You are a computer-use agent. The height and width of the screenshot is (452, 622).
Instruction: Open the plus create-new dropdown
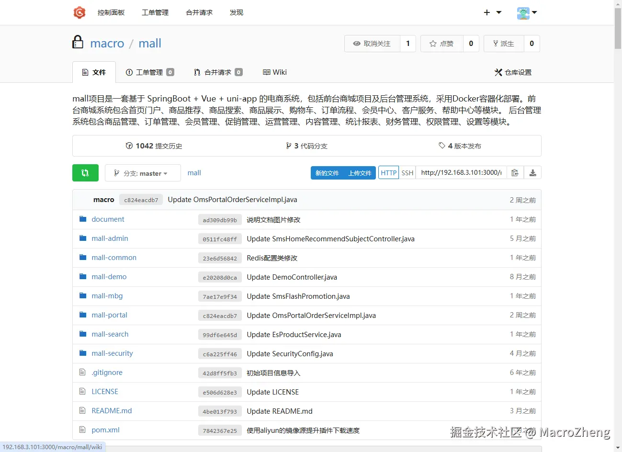(x=492, y=12)
